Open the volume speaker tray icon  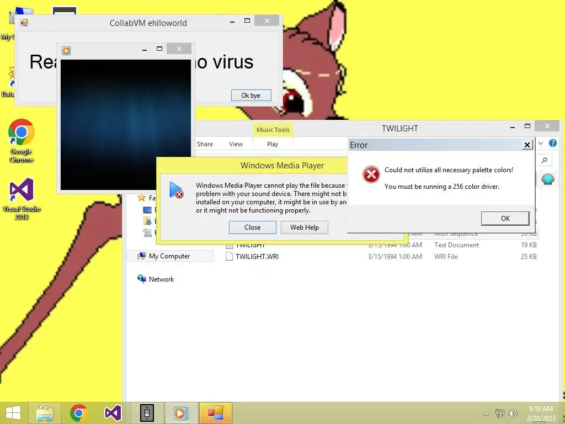[x=513, y=414]
